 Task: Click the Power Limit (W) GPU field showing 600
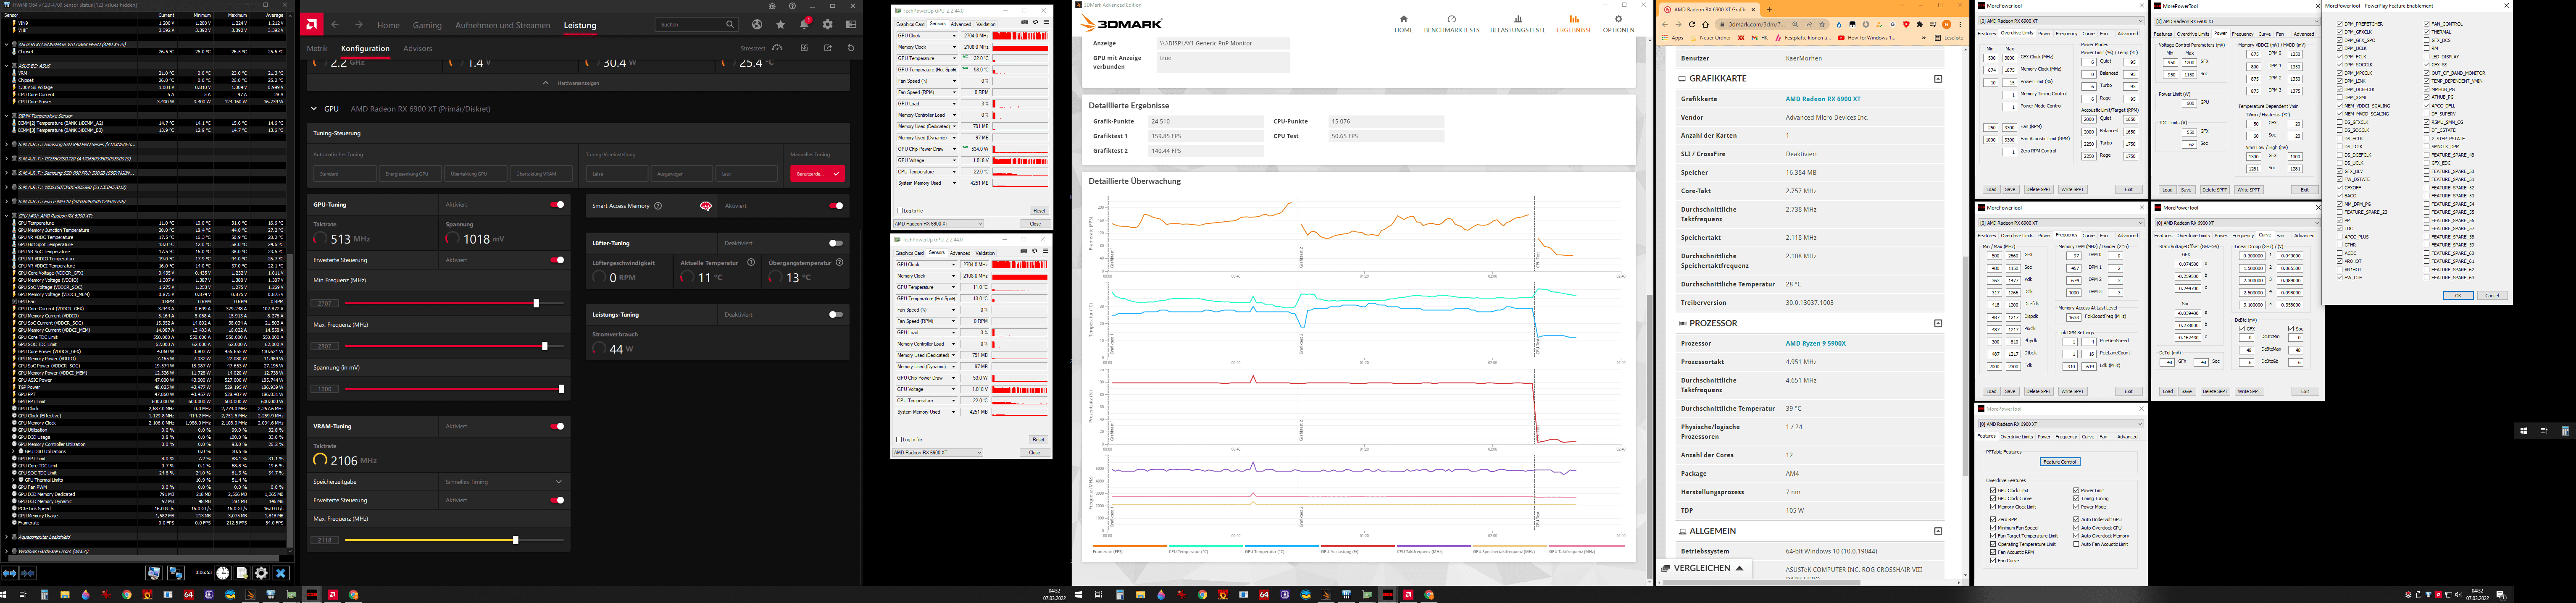2190,103
